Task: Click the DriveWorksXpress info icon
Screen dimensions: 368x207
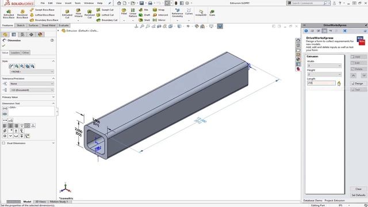Action: pos(306,30)
